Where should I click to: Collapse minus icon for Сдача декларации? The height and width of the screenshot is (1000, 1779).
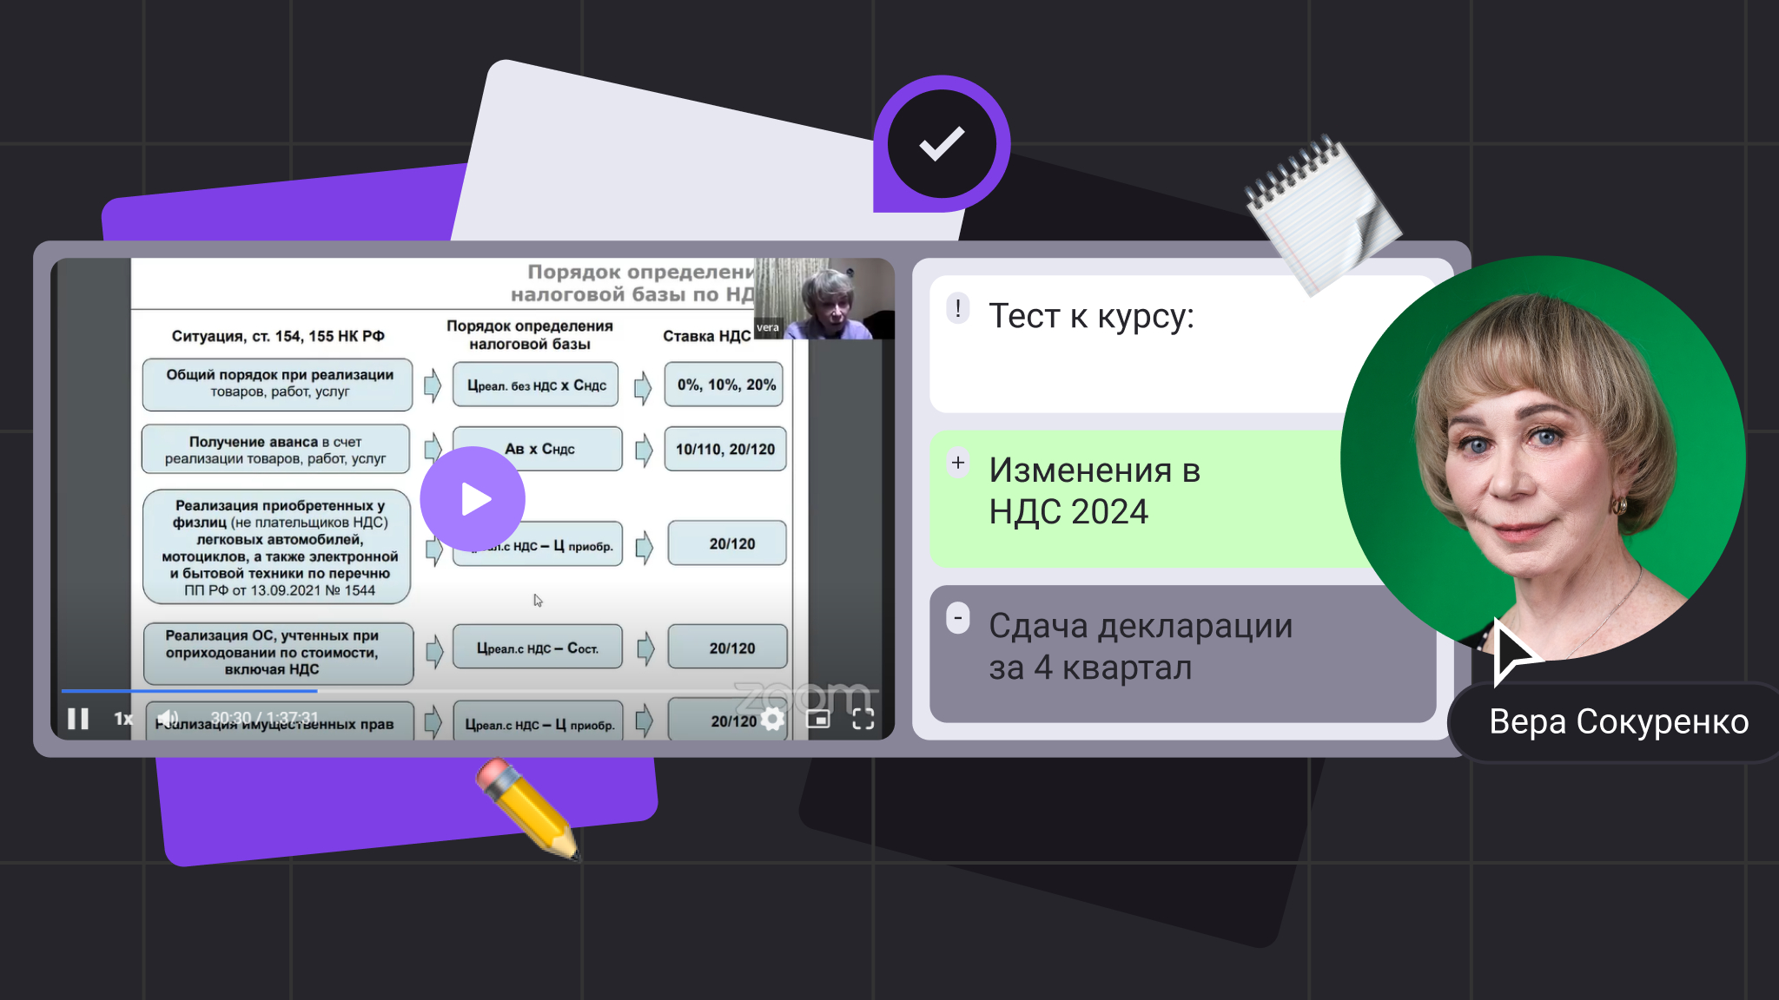tap(958, 618)
